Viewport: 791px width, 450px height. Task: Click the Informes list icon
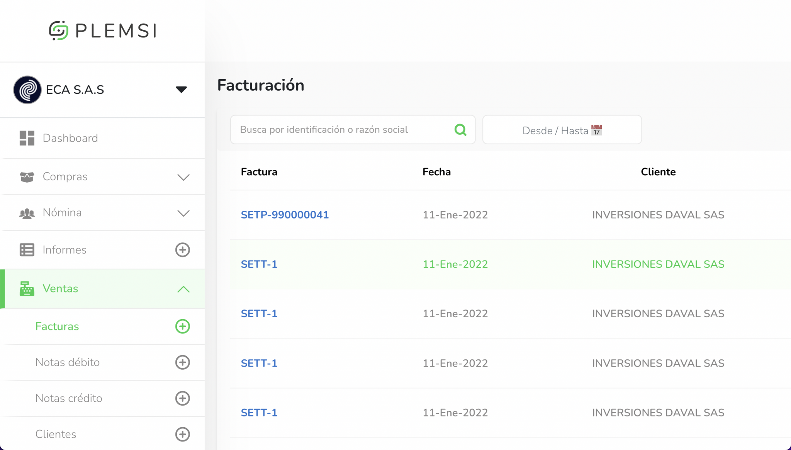pyautogui.click(x=27, y=250)
